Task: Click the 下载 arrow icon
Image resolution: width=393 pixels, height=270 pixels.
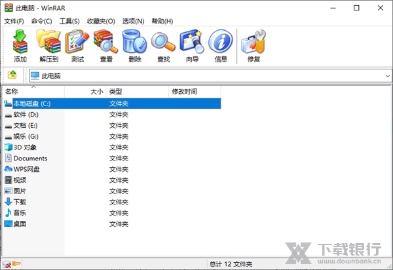Action: click(x=9, y=202)
